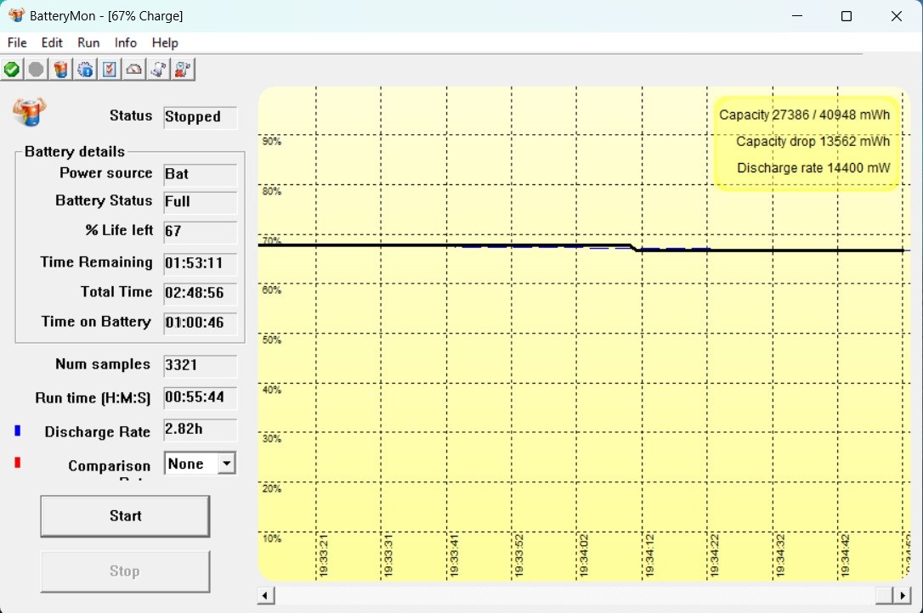
Task: Click the Battery details group label
Action: point(75,152)
